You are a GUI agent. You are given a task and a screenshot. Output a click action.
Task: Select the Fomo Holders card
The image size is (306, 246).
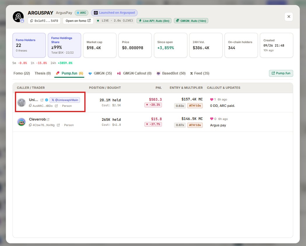coord(29,45)
